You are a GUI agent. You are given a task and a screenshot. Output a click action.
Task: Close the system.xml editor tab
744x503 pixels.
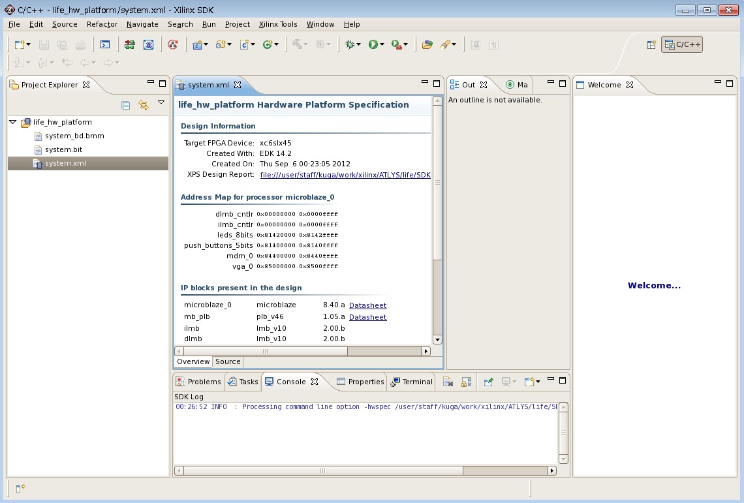click(x=238, y=84)
